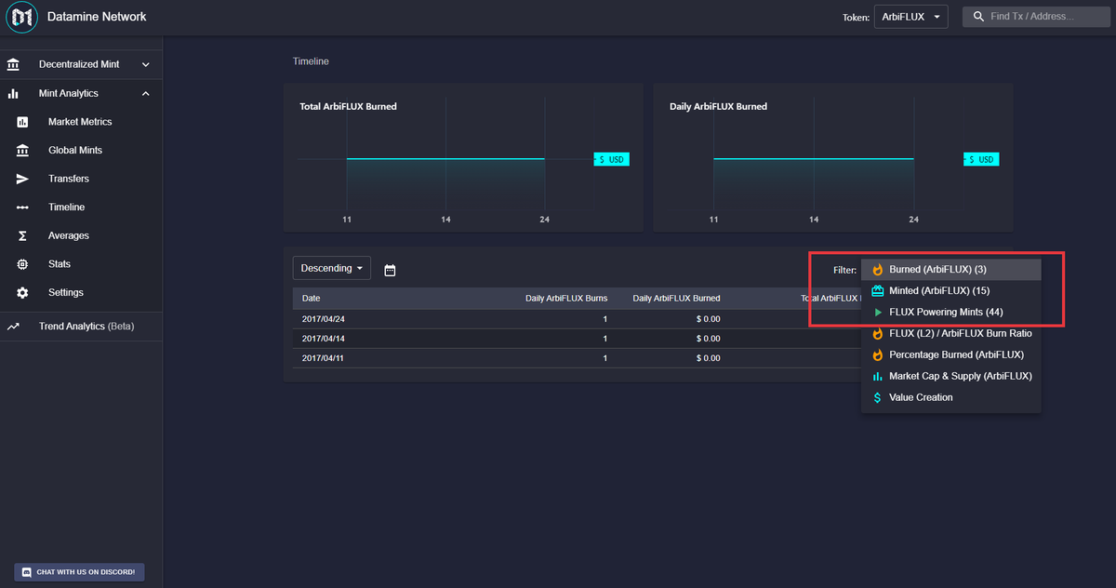Click the Decentralized Mint bank icon
Viewport: 1116px width, 588px height.
(13, 65)
